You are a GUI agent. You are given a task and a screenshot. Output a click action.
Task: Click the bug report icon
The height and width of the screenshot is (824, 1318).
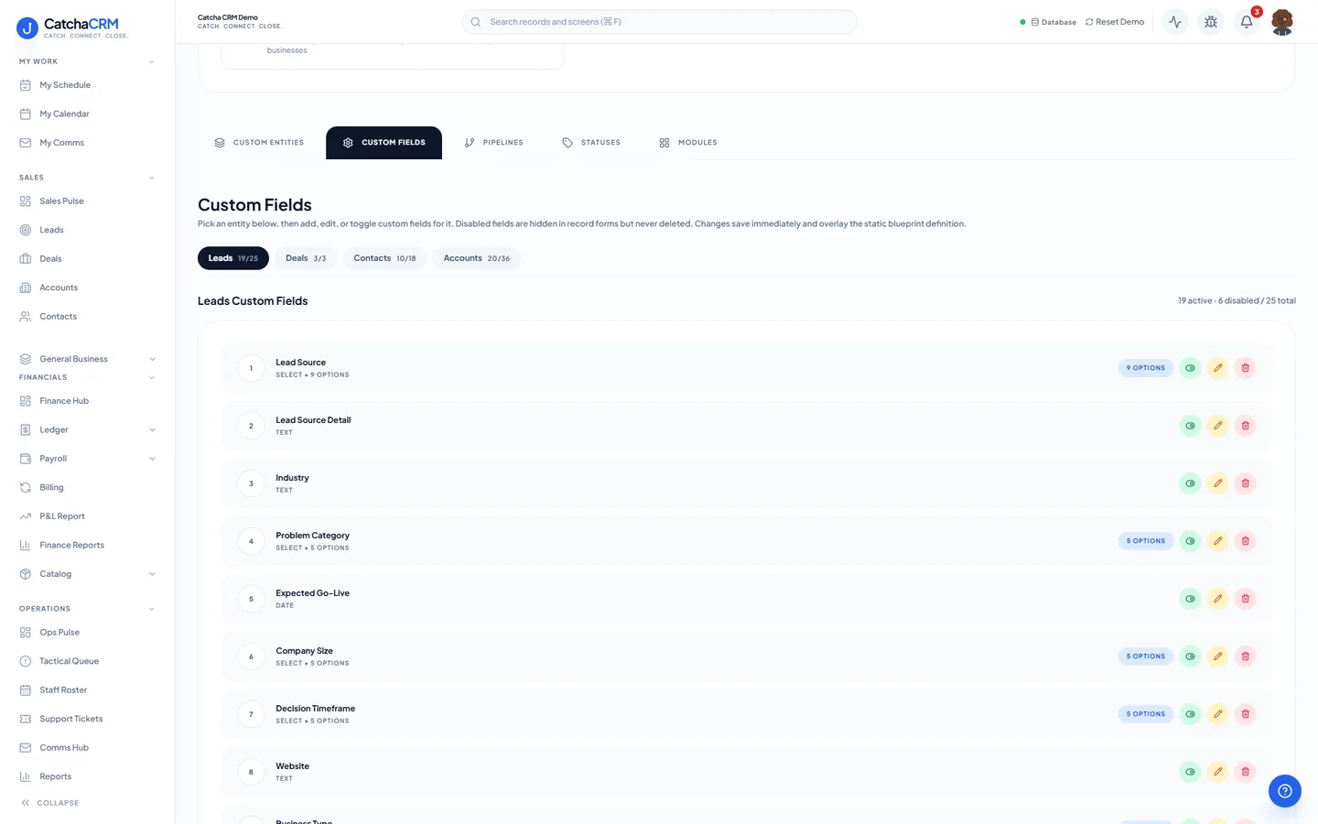pyautogui.click(x=1211, y=22)
